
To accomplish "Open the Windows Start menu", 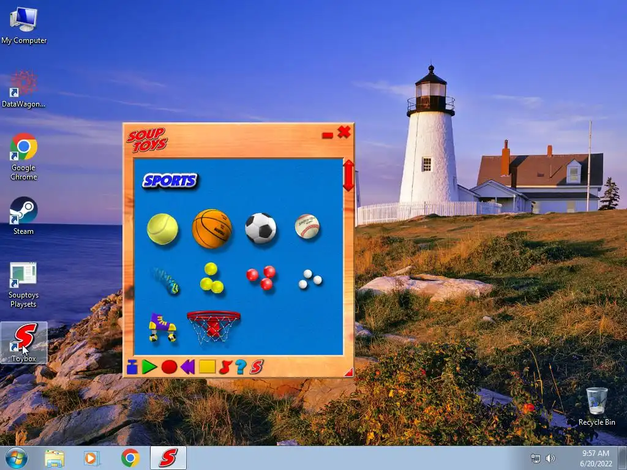I will [x=17, y=458].
